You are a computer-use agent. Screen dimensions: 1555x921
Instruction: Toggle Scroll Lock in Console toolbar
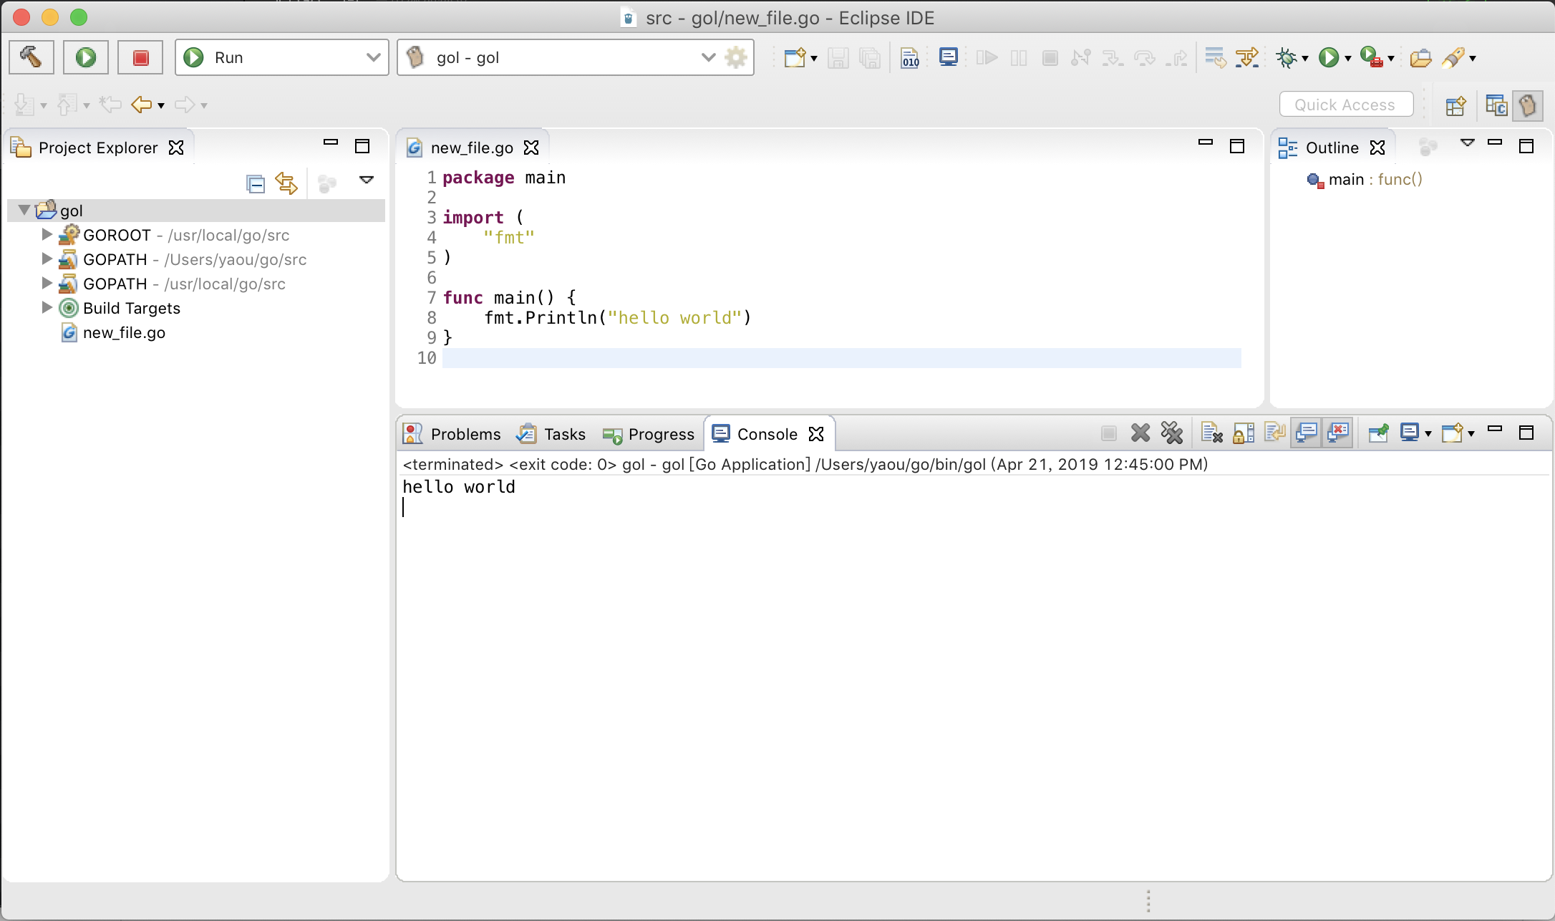[x=1243, y=433]
